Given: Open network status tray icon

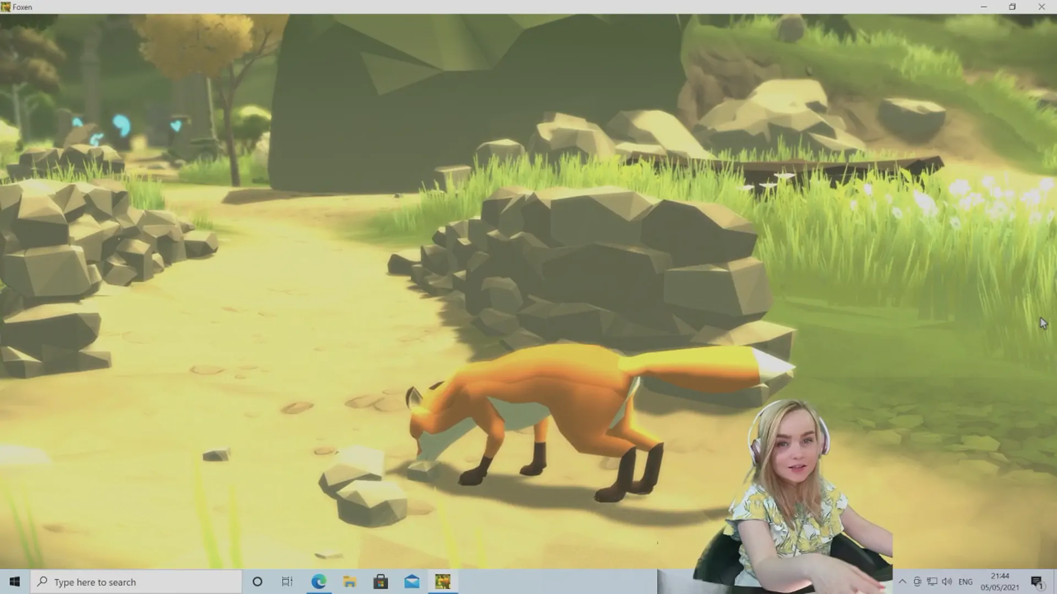Looking at the screenshot, I should (932, 582).
